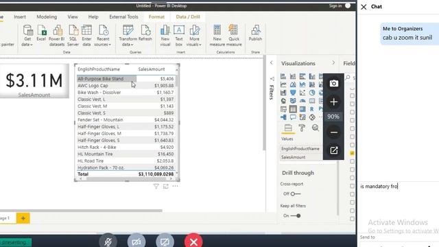Open the View ribbon tab
The image size is (439, 247).
(73, 16)
